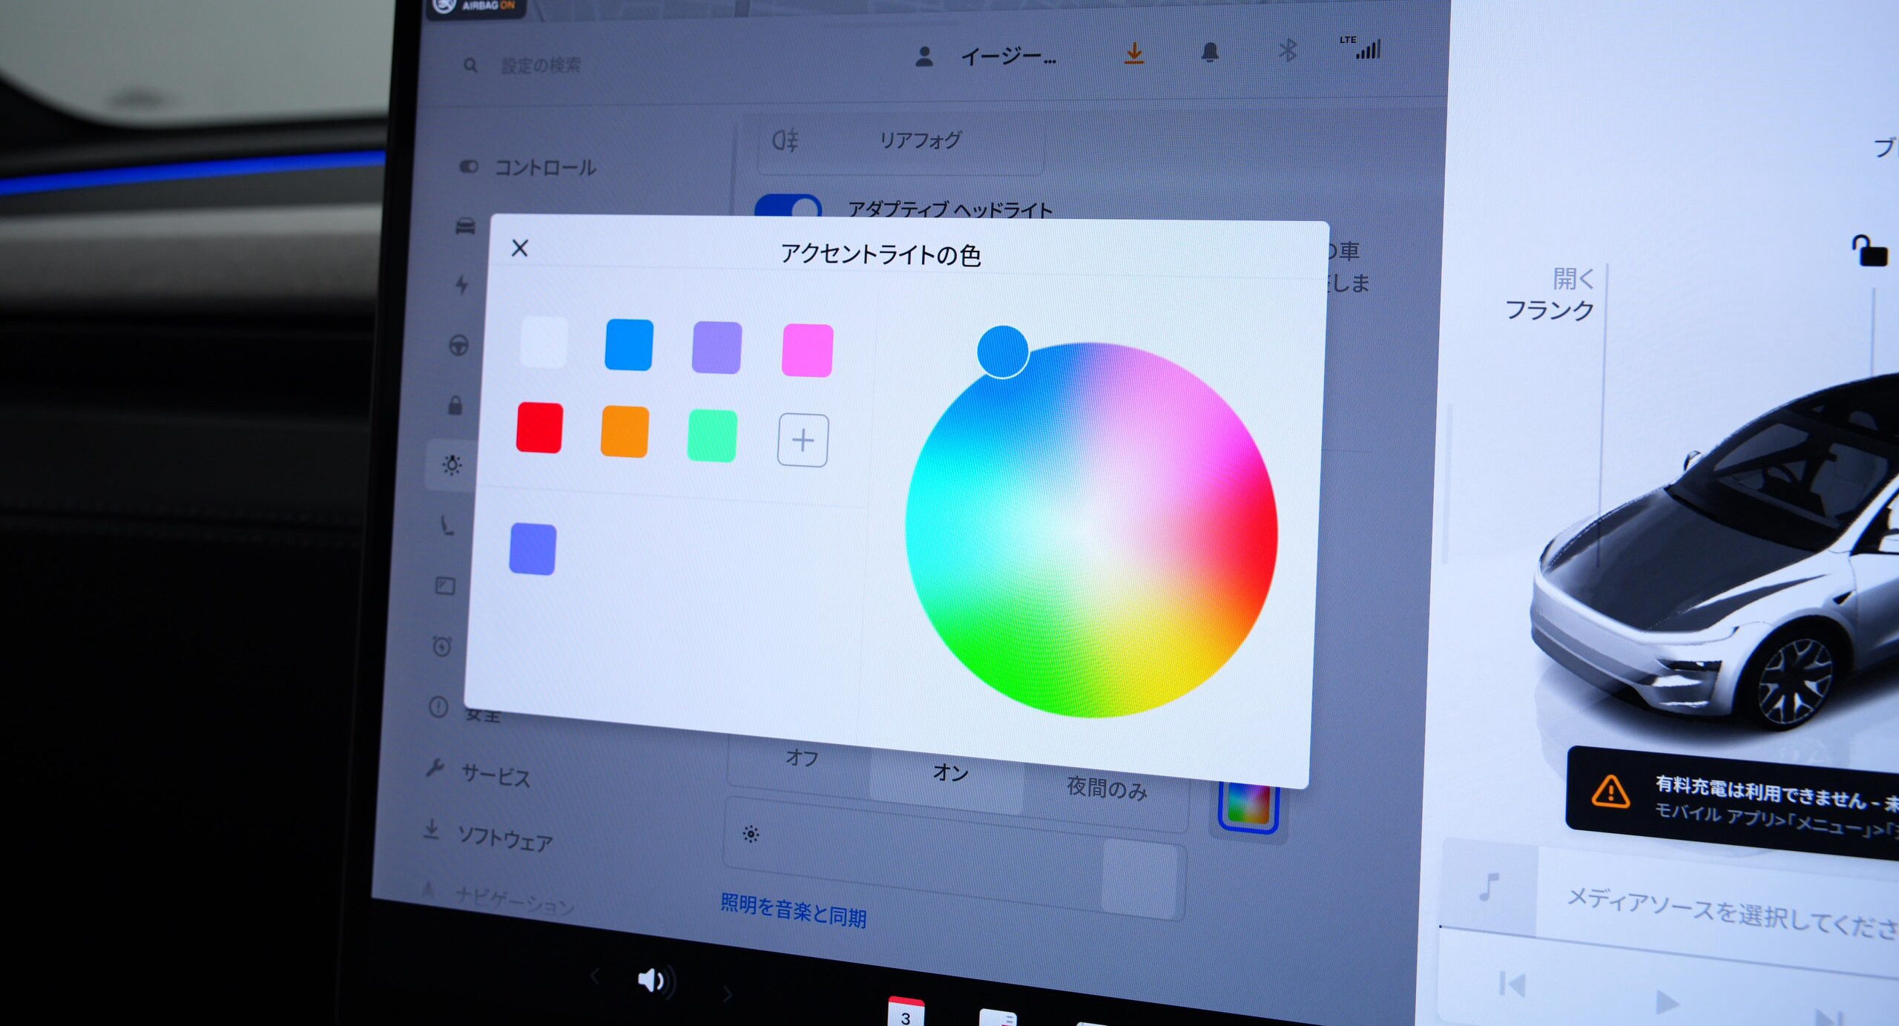Open Bluetooth settings icon
The image size is (1899, 1026).
[1288, 50]
